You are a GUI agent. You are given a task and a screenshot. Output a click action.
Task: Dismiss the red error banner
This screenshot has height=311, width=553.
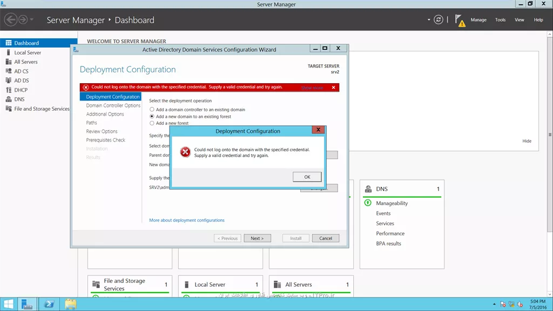point(333,87)
